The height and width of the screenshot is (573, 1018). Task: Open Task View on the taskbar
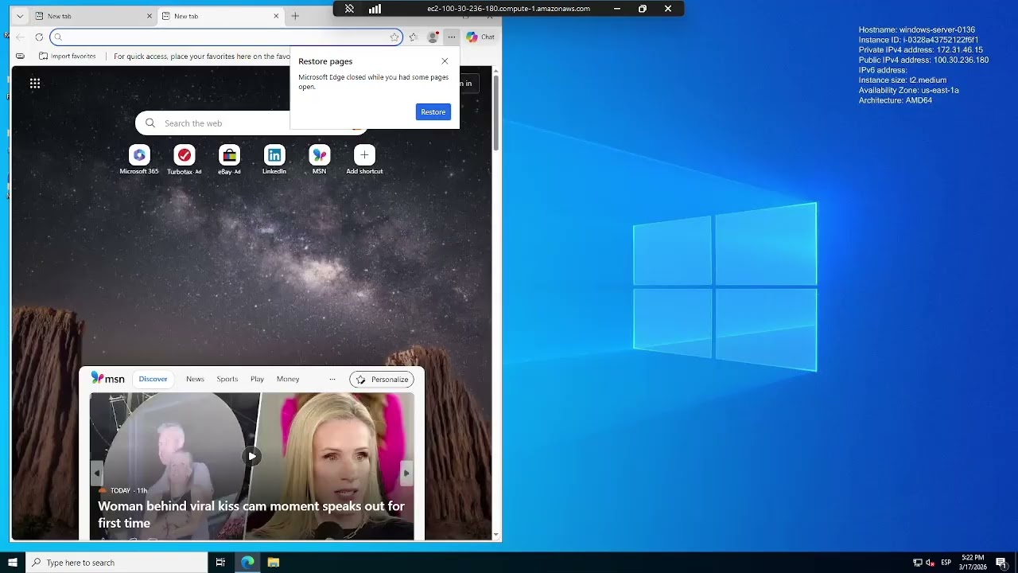tap(220, 563)
